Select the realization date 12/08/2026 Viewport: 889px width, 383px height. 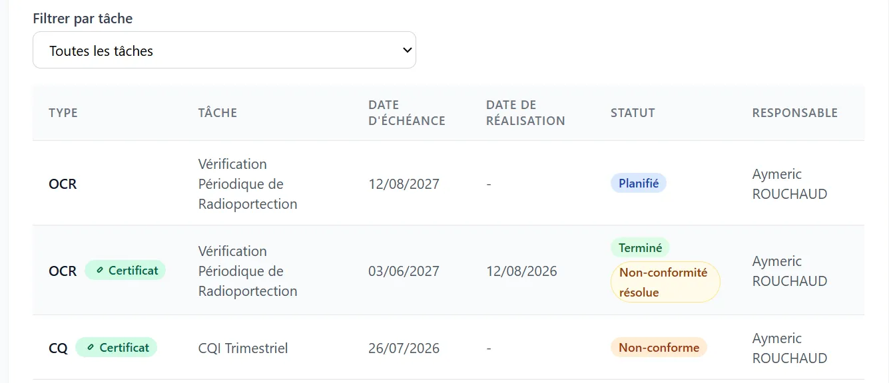pos(521,271)
